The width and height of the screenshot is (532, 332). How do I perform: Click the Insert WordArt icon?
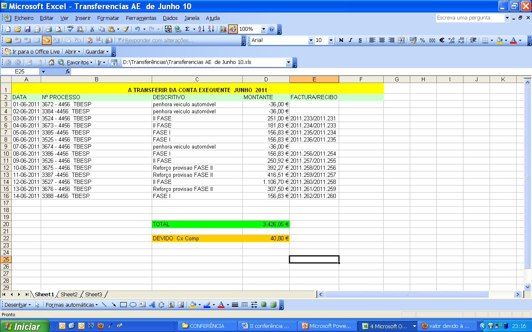point(152,305)
